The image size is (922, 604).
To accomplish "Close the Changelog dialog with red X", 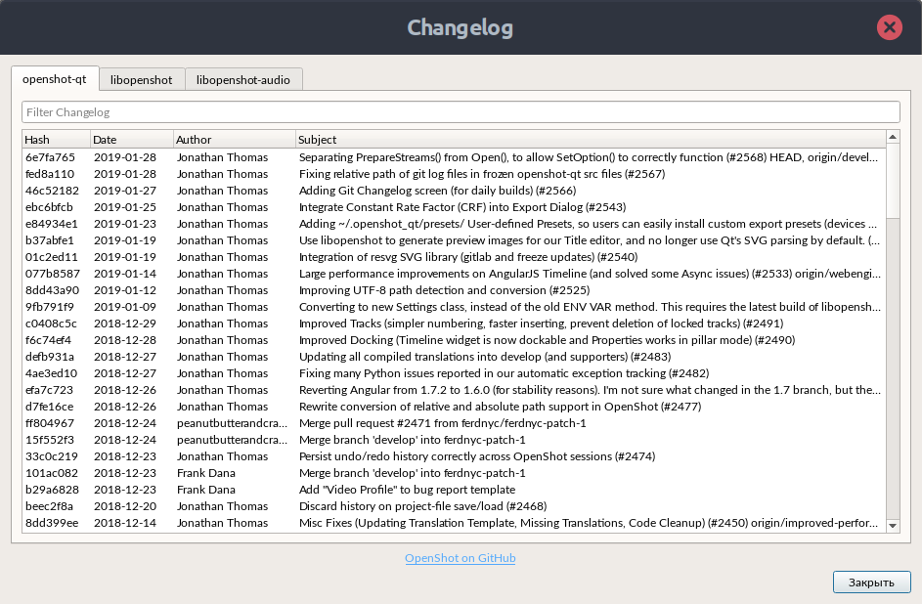I will click(889, 27).
